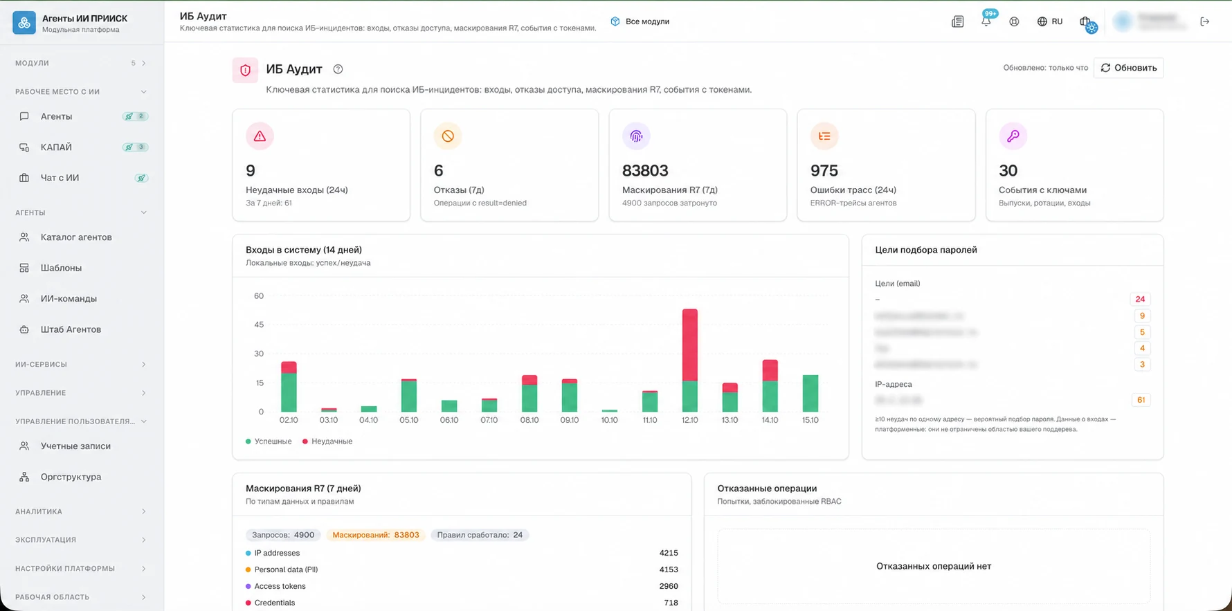This screenshot has width=1232, height=611.
Task: Click the 12.10 bar in logins chart
Action: point(689,361)
